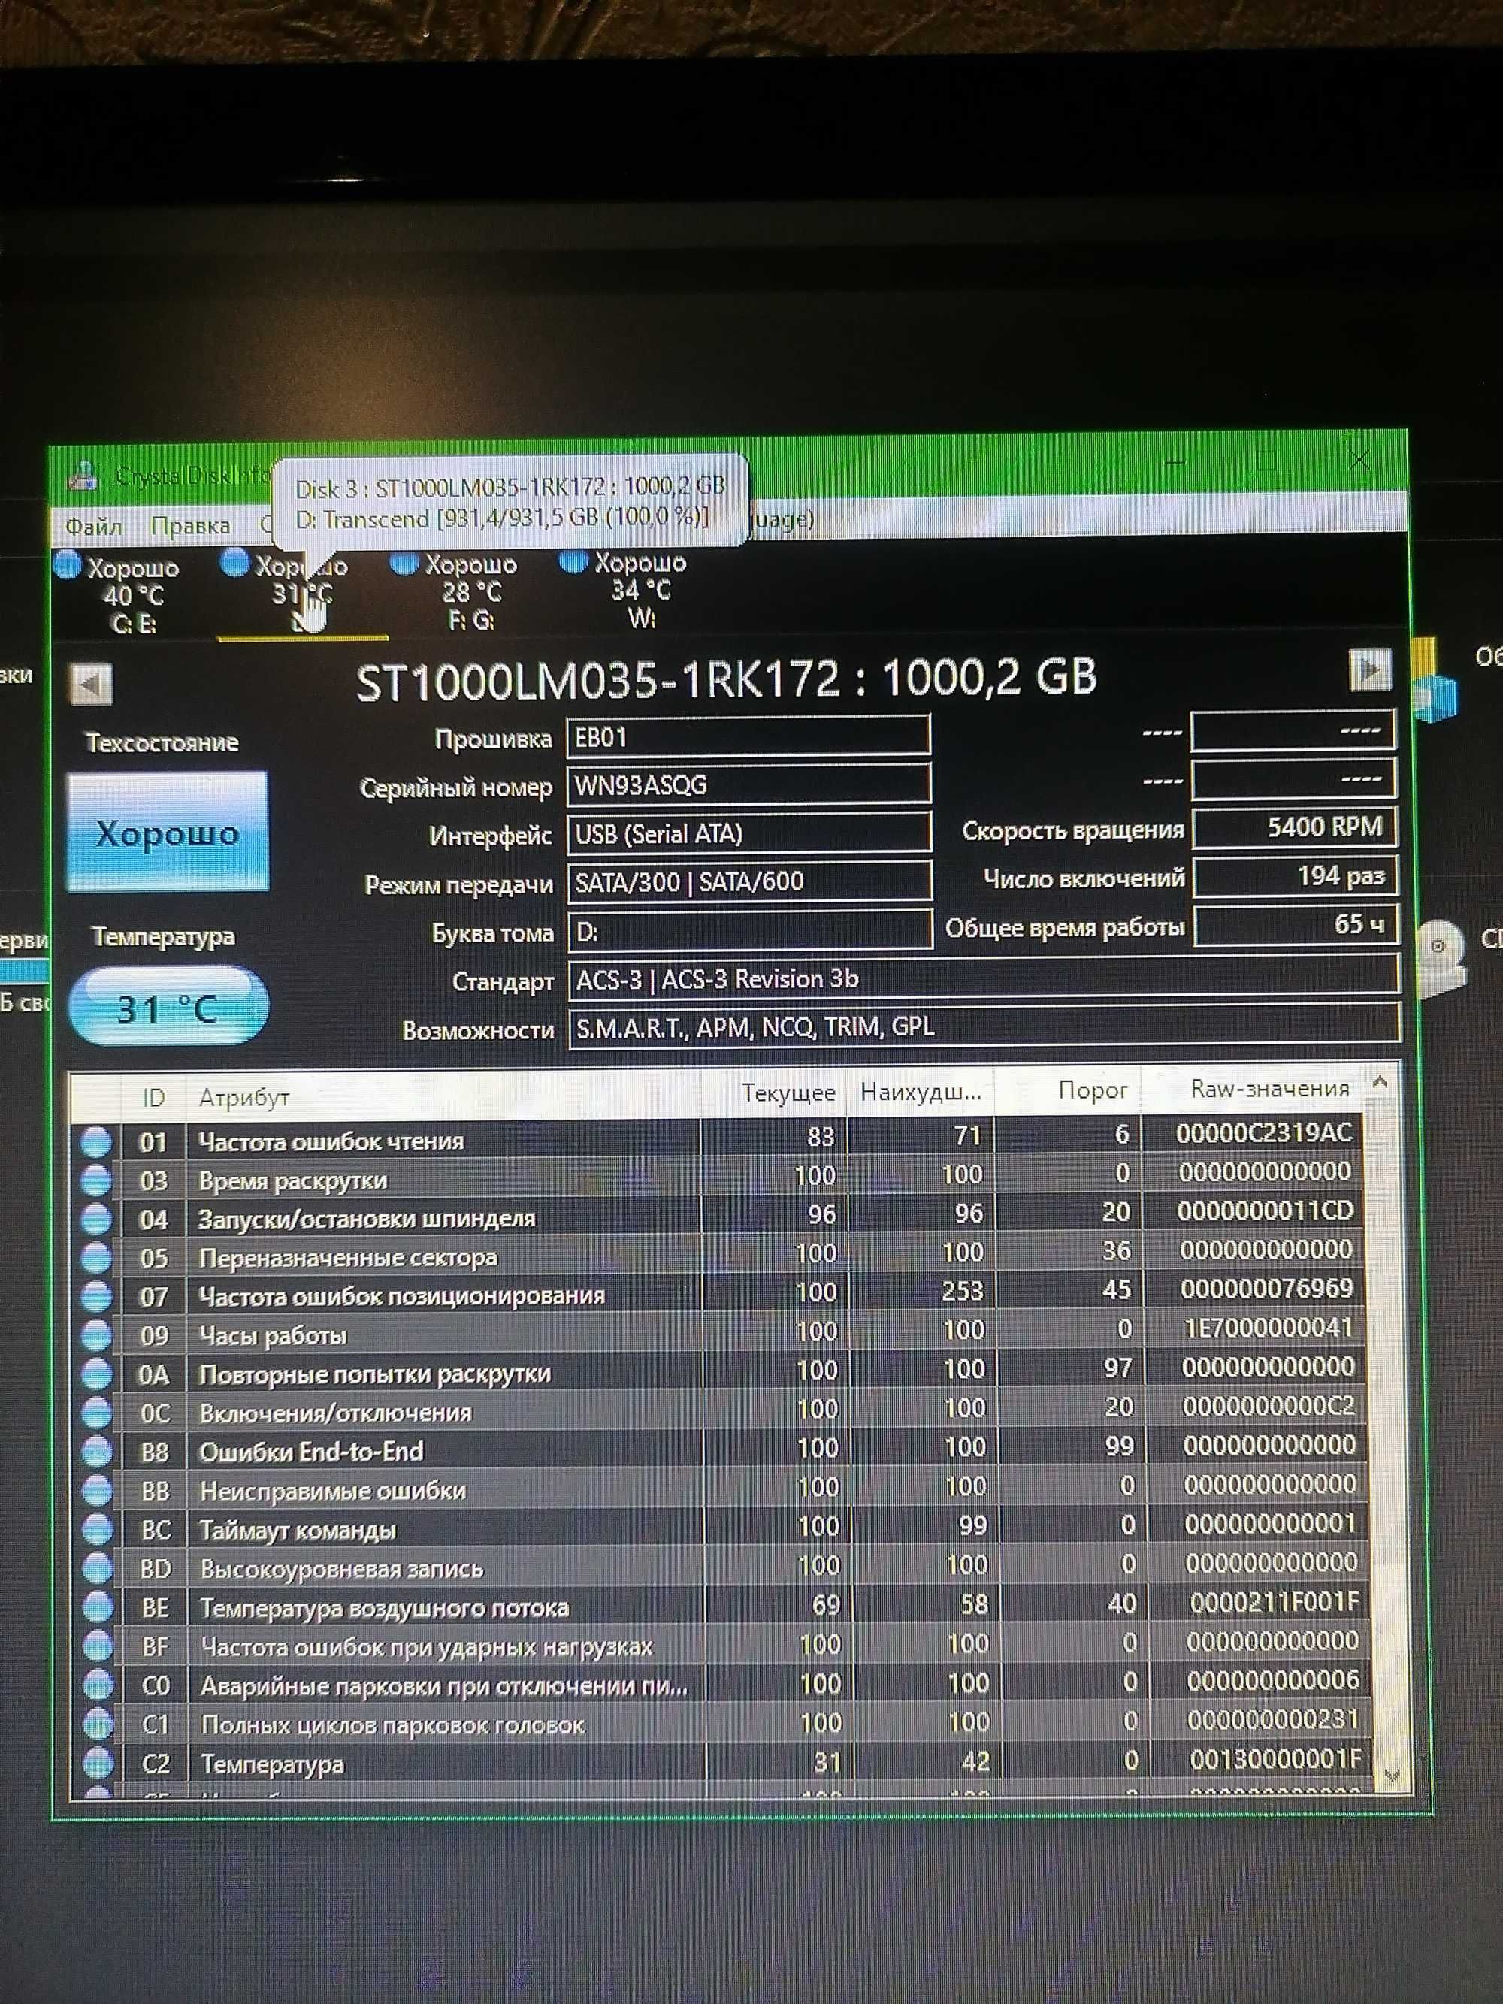This screenshot has width=1503, height=2004.
Task: Click the total work time 65 ч
Action: 1296,925
